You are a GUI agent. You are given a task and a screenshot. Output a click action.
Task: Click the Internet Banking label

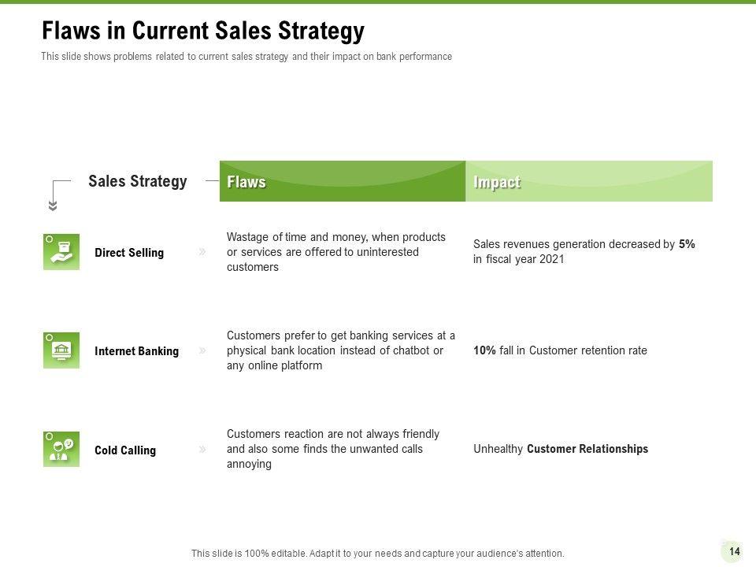tap(136, 351)
